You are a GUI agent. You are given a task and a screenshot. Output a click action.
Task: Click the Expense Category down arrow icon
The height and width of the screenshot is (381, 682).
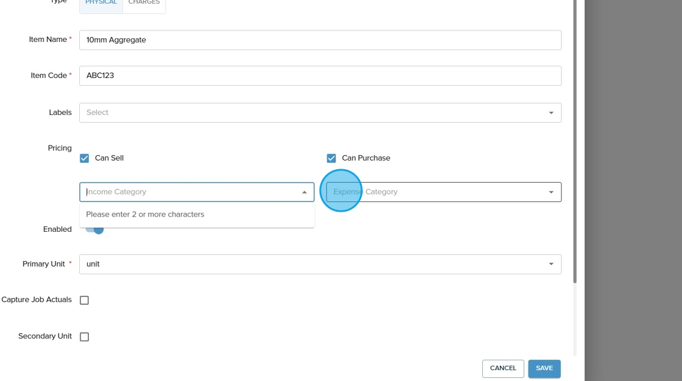click(551, 192)
